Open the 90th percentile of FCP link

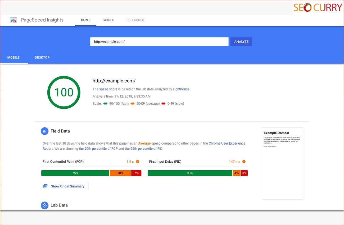click(98, 149)
